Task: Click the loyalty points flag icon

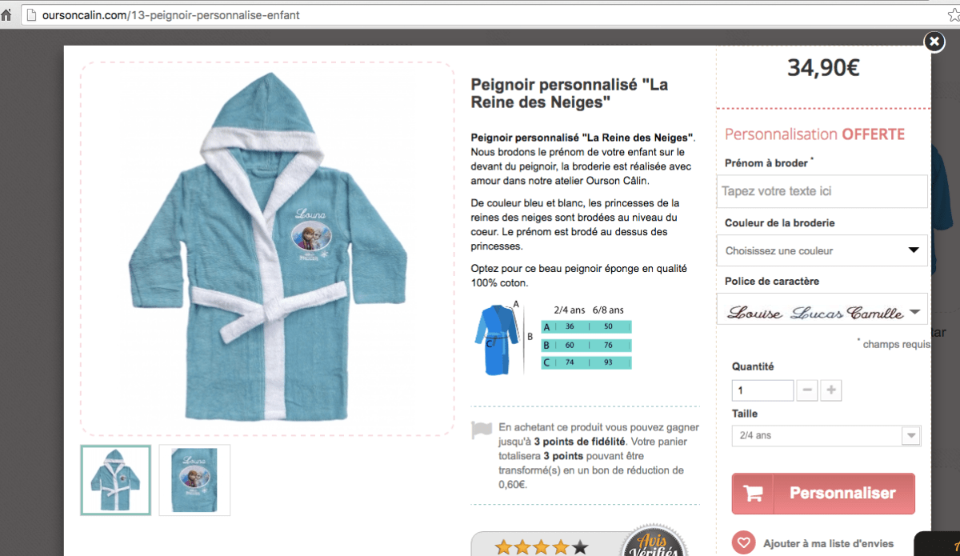Action: [482, 430]
